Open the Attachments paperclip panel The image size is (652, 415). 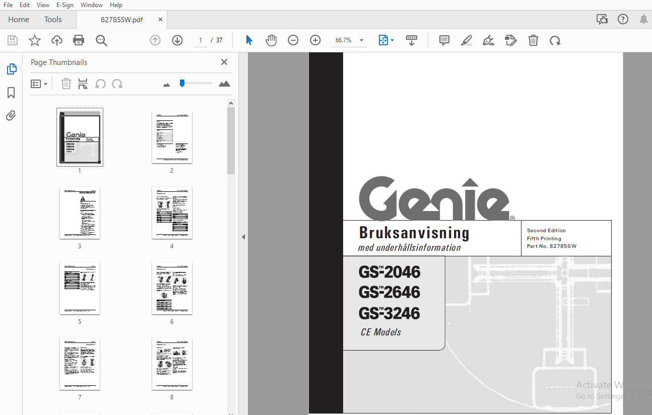[11, 116]
